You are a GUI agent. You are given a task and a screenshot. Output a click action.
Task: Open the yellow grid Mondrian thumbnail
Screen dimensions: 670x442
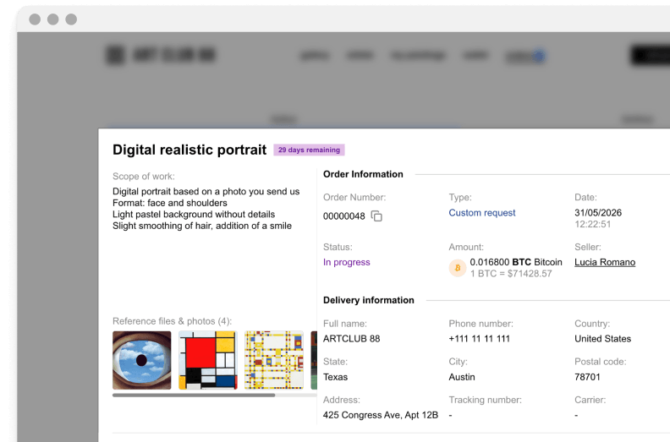pos(274,360)
